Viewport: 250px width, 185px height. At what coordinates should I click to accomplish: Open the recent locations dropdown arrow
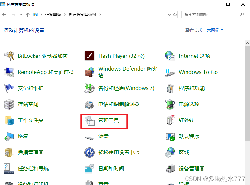(21, 15)
